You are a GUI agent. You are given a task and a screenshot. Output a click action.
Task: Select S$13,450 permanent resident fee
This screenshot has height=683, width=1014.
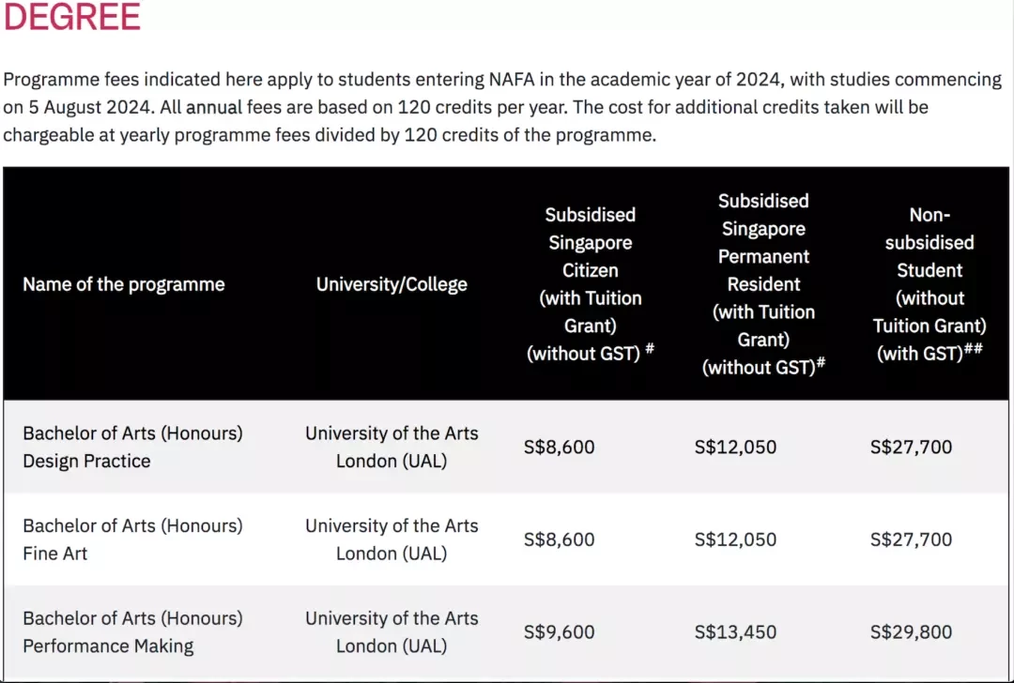(735, 631)
